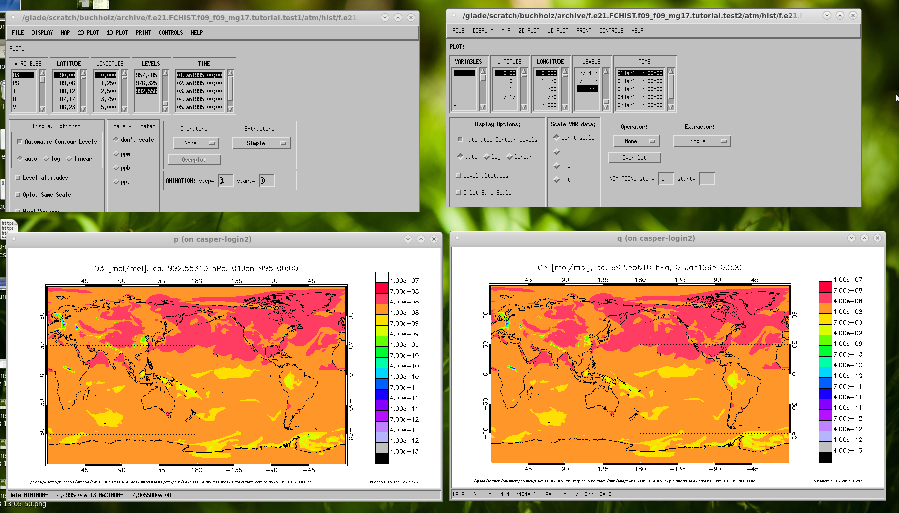The height and width of the screenshot is (513, 899).
Task: Open HELP menu in test2 window
Action: [637, 31]
